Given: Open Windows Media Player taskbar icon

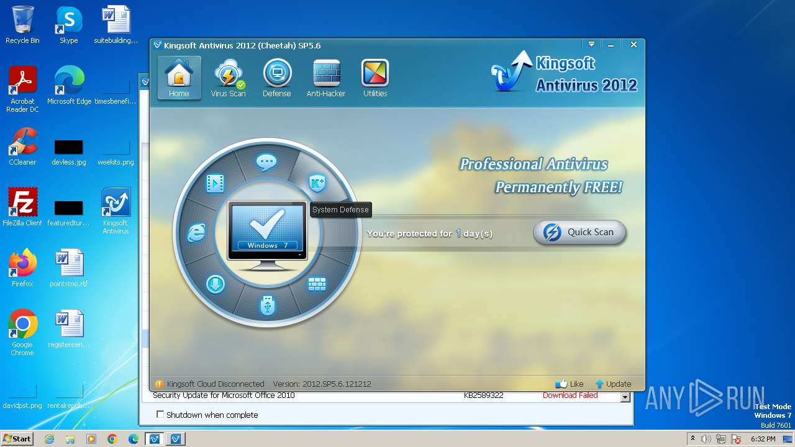Looking at the screenshot, I should click(x=91, y=439).
